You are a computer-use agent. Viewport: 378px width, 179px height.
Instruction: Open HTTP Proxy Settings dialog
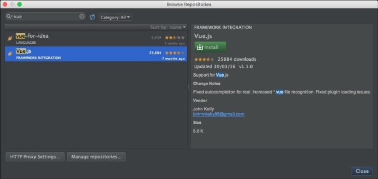35,157
